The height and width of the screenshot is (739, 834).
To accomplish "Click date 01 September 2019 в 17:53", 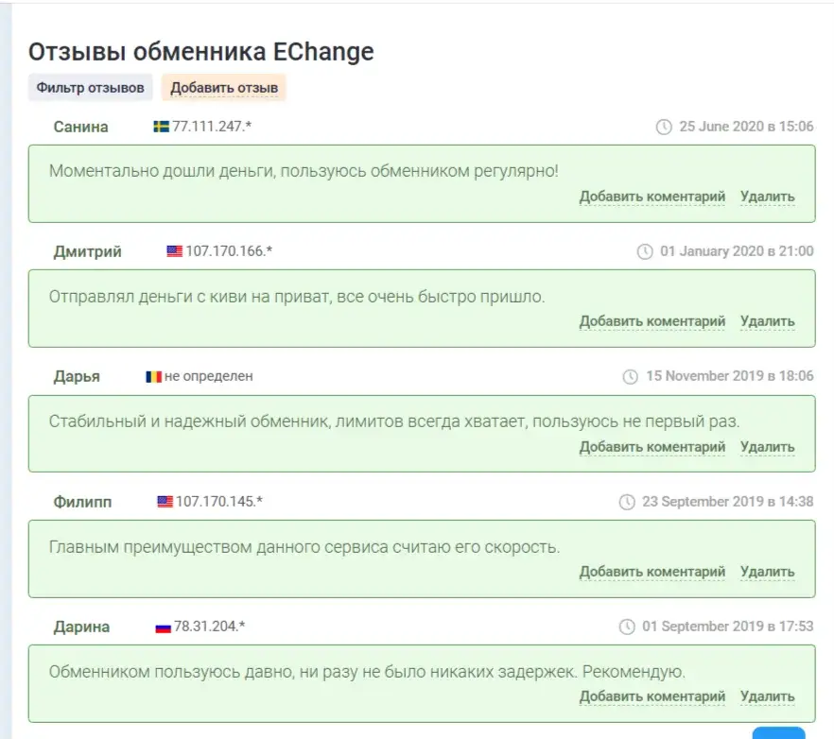I will pyautogui.click(x=728, y=627).
